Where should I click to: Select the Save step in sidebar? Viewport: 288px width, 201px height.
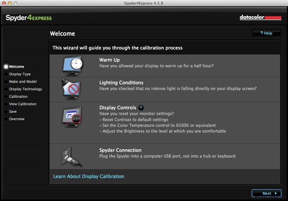pos(12,112)
